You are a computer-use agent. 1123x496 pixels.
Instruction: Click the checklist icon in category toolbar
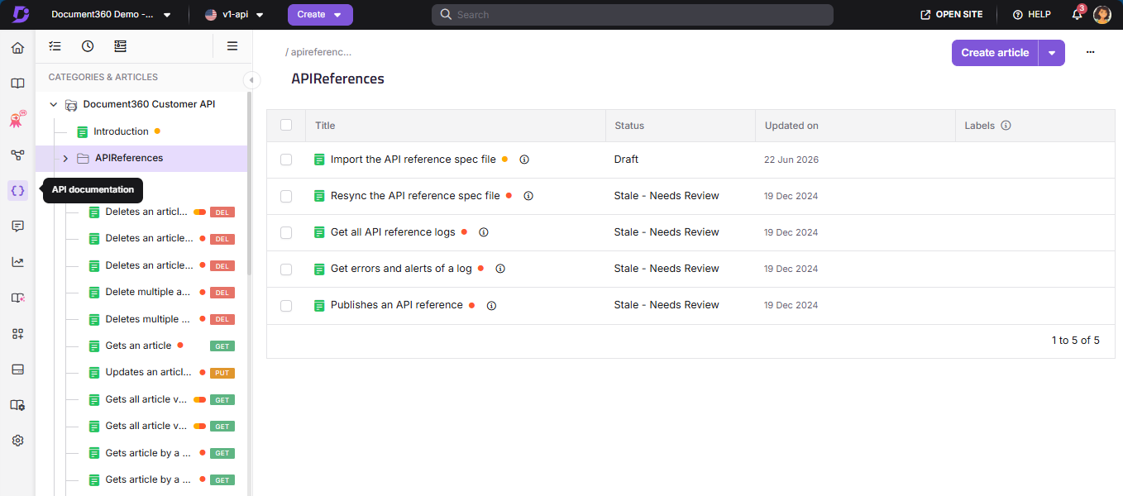coord(55,46)
